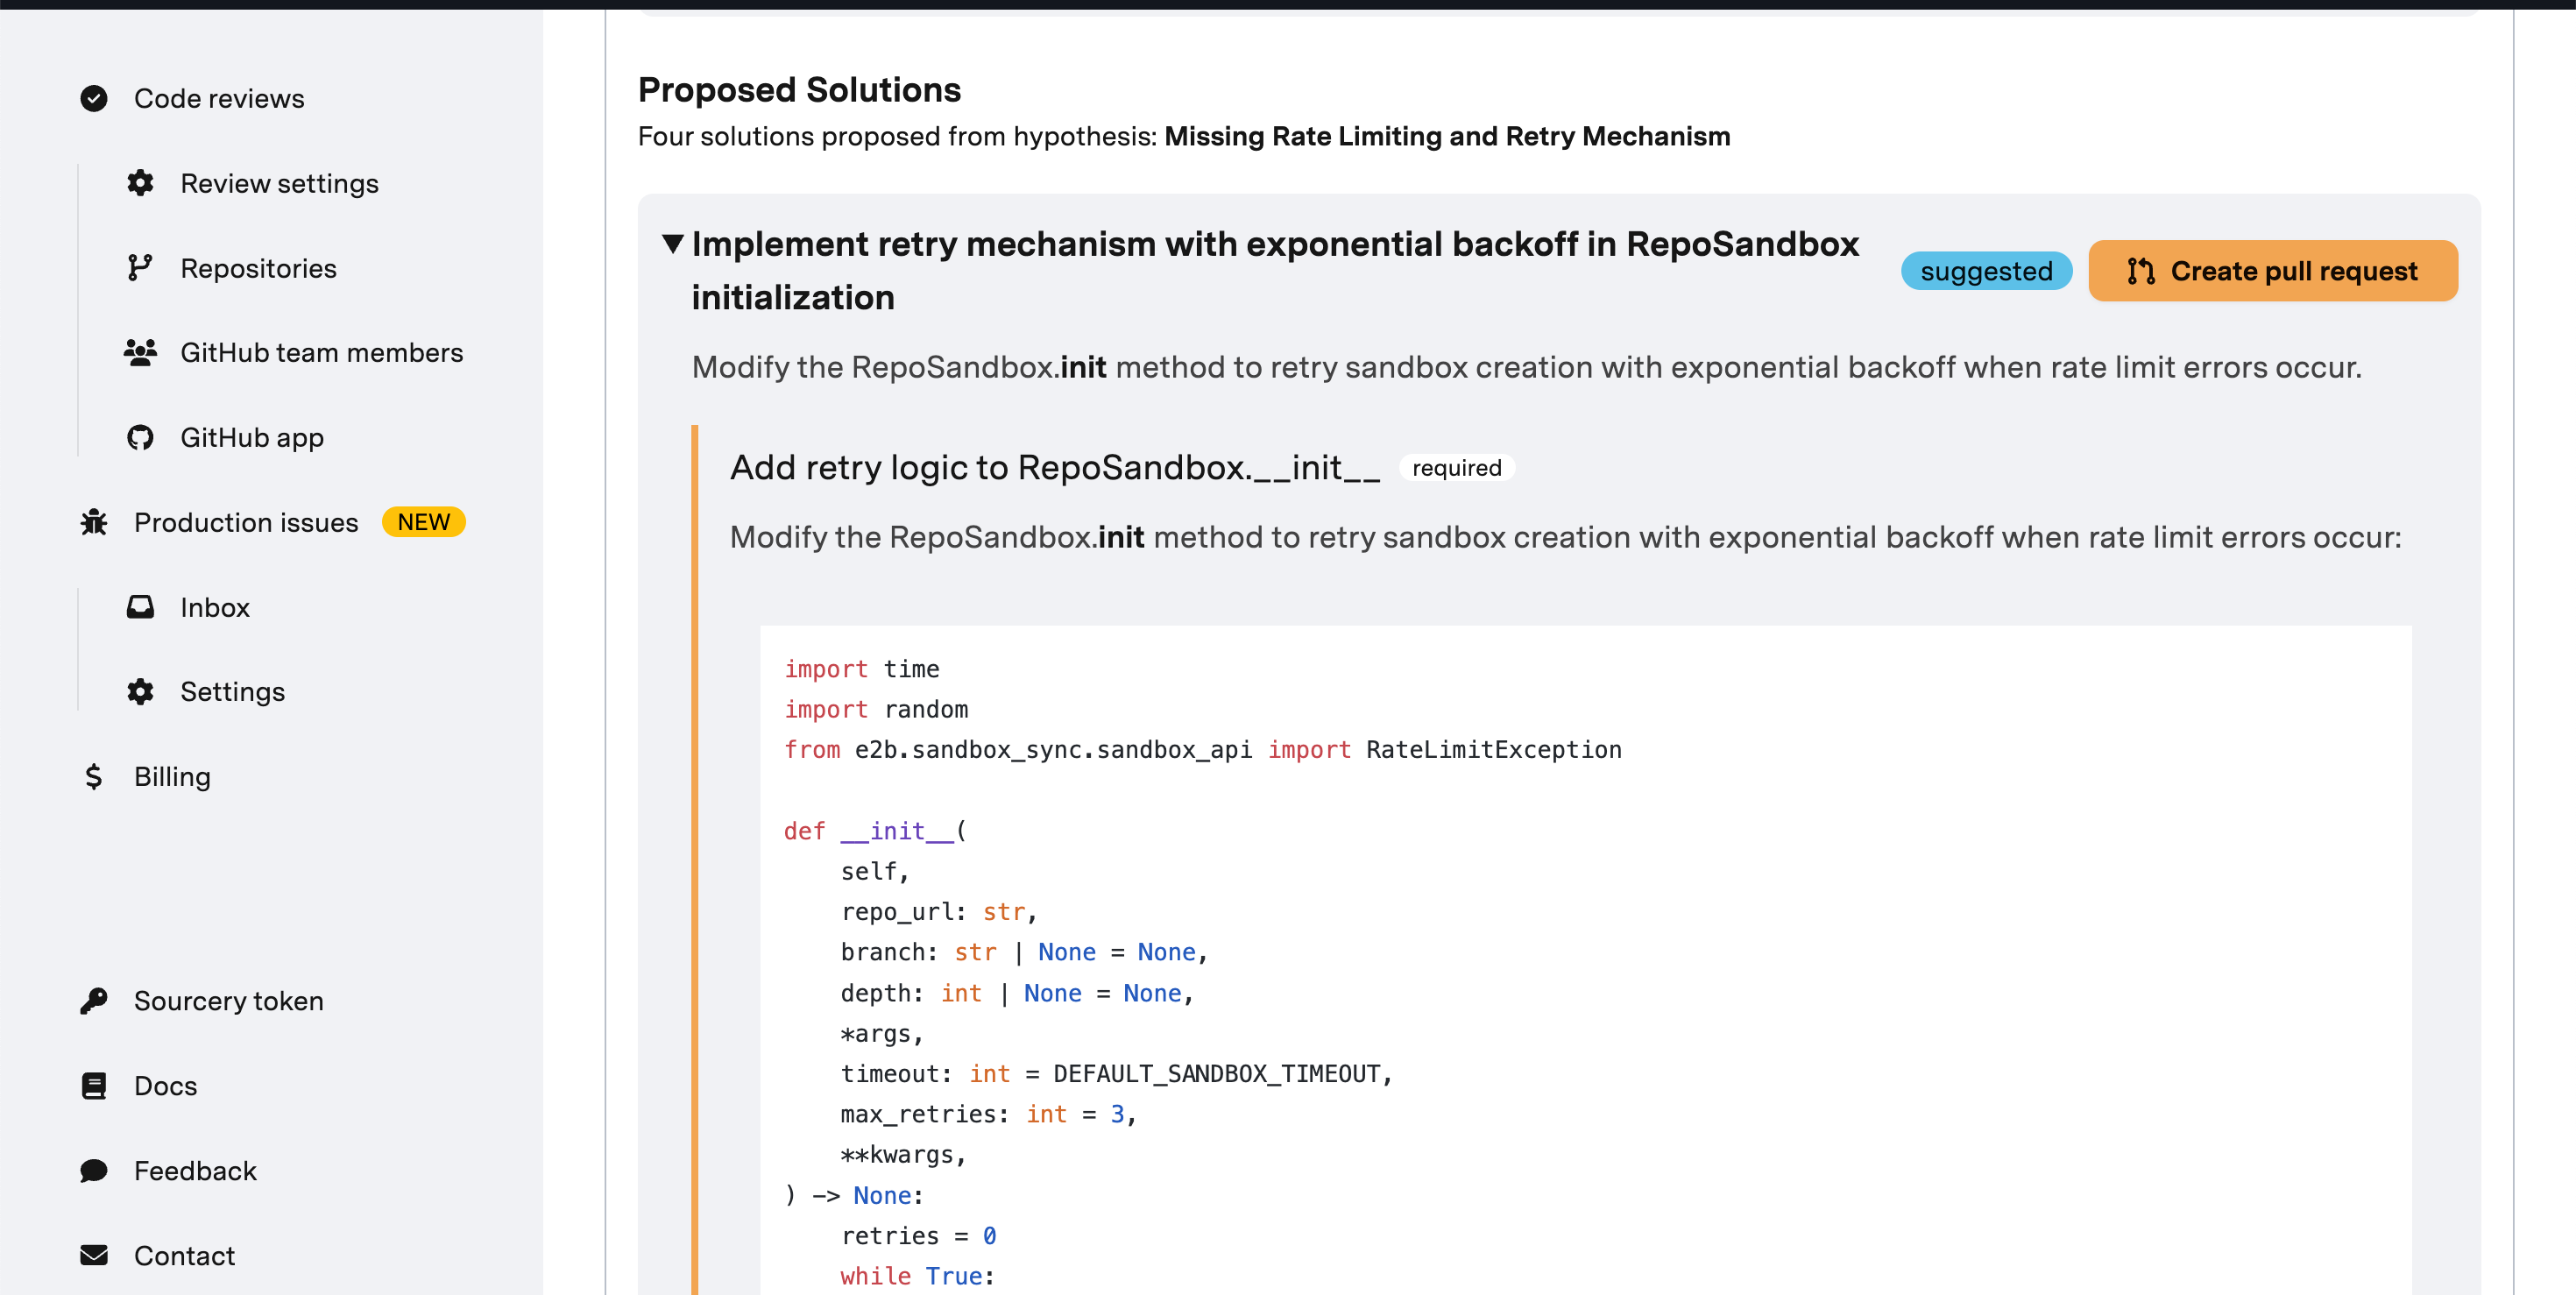Image resolution: width=2576 pixels, height=1295 pixels.
Task: Click the Code reviews checkmark icon
Action: pos(94,98)
